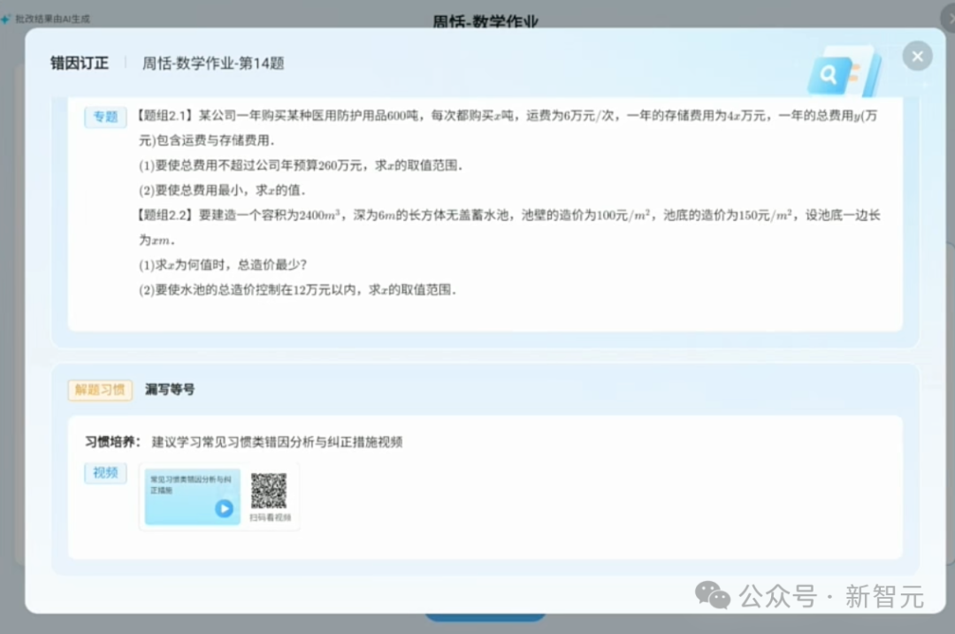The image size is (955, 634).
Task: Select the orange 解题习惯 tag
Action: 100,390
